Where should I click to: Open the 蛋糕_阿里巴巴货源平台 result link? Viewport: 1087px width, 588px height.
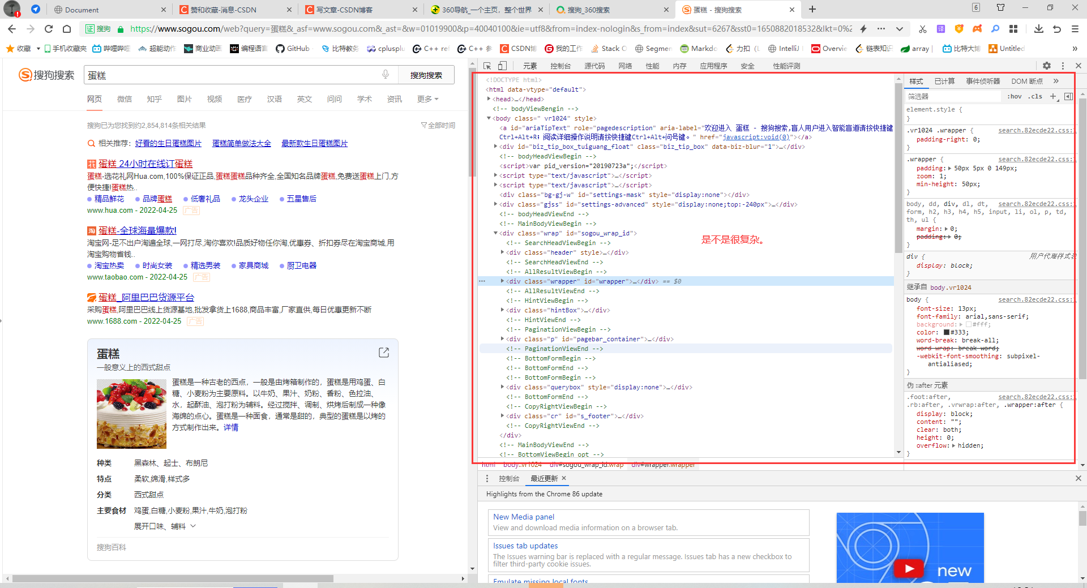pos(146,297)
